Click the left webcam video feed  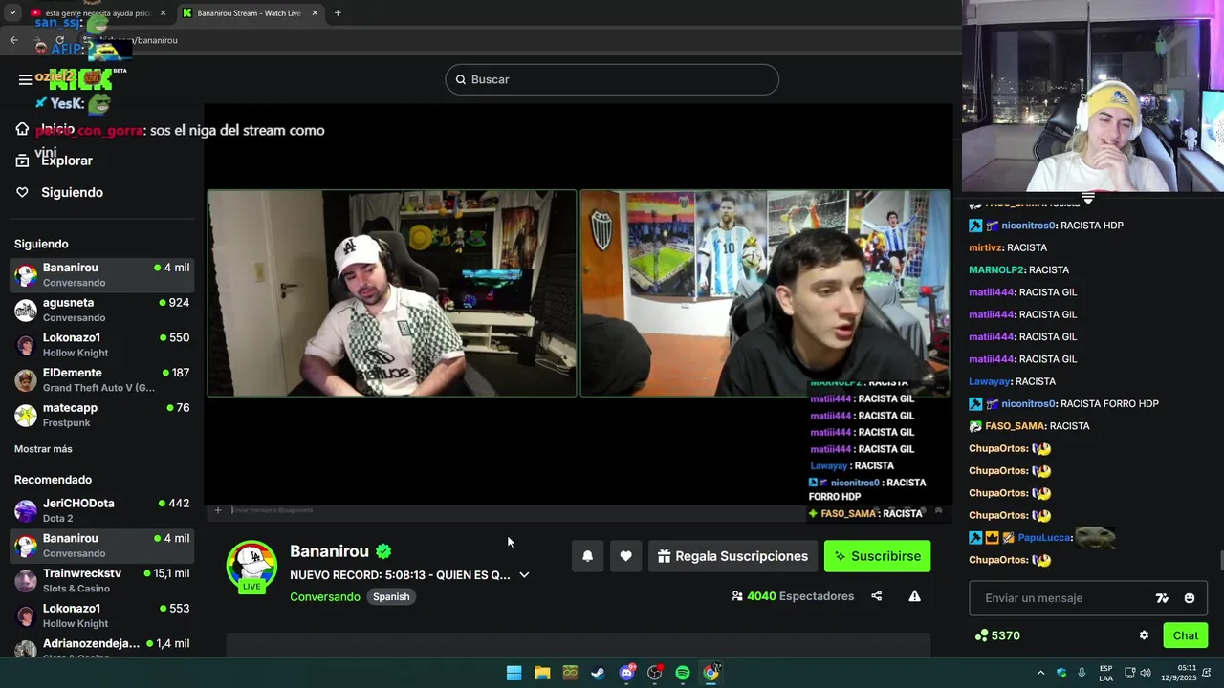click(392, 293)
